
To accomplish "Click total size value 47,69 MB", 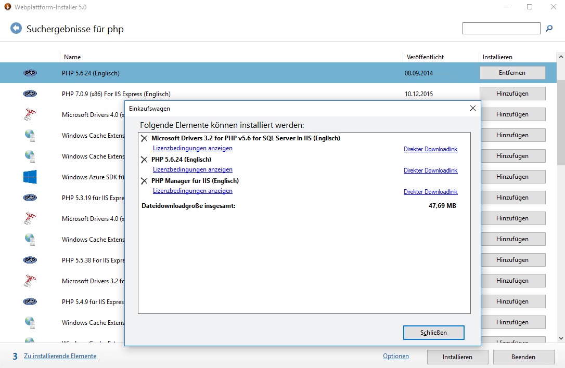I will coord(442,206).
